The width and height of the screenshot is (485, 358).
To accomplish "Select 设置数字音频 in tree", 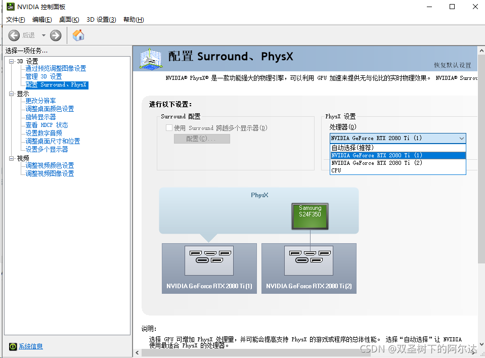I will click(x=43, y=133).
